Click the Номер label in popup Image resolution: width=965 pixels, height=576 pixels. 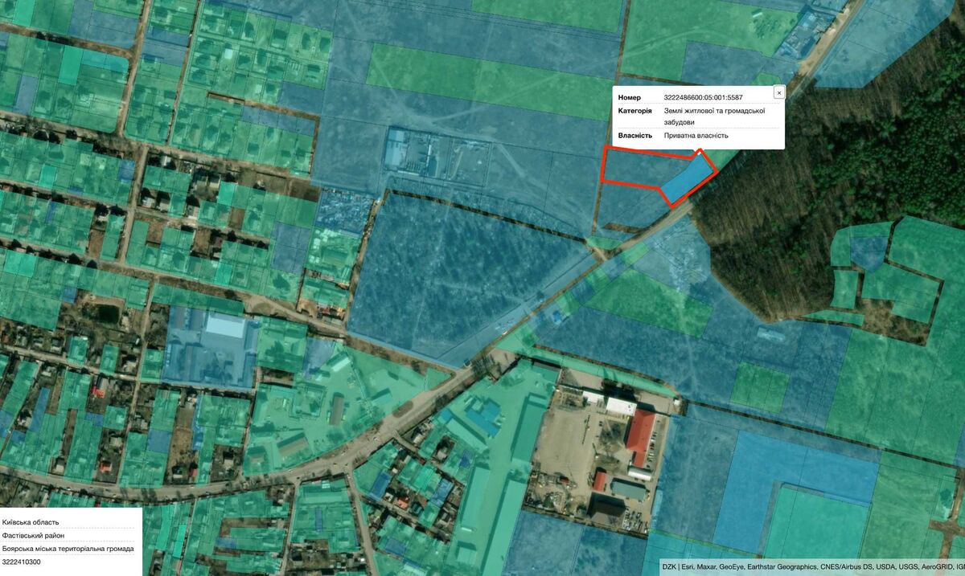(x=629, y=97)
